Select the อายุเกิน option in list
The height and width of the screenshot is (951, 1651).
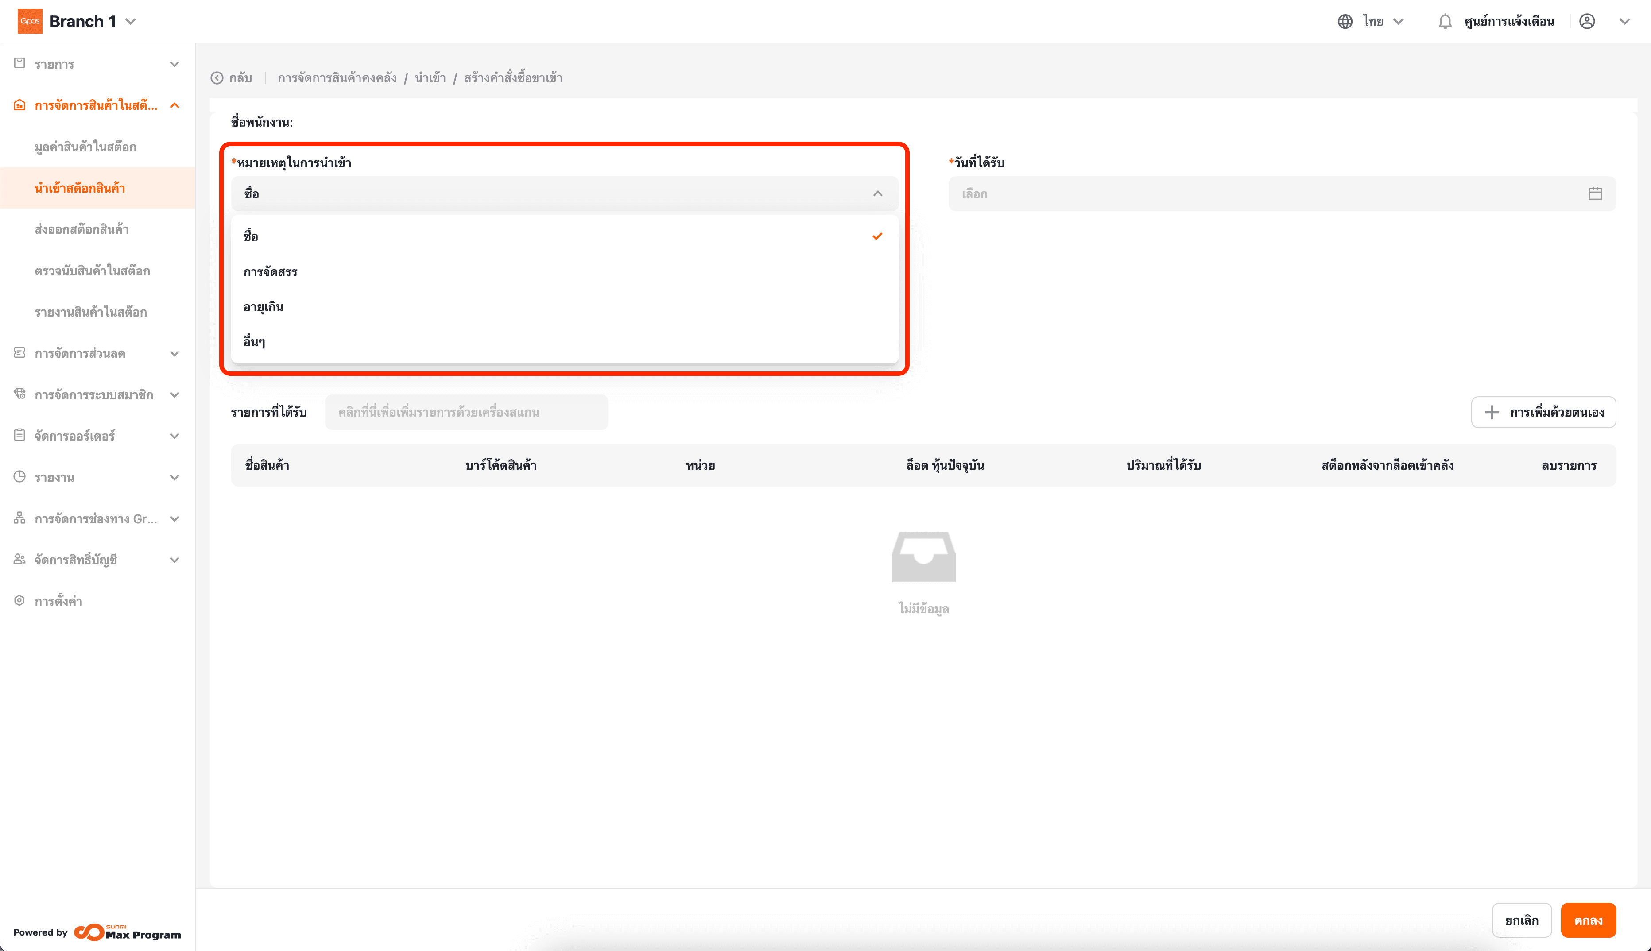click(x=264, y=307)
